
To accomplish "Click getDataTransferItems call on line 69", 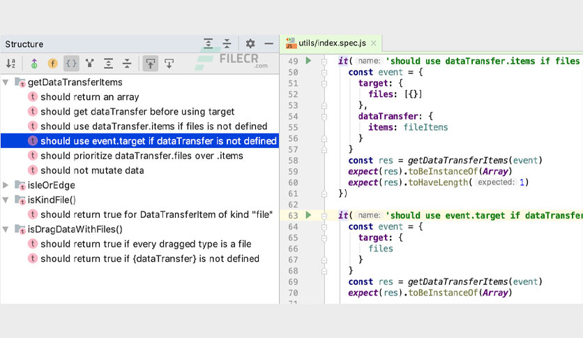I will coord(459,282).
